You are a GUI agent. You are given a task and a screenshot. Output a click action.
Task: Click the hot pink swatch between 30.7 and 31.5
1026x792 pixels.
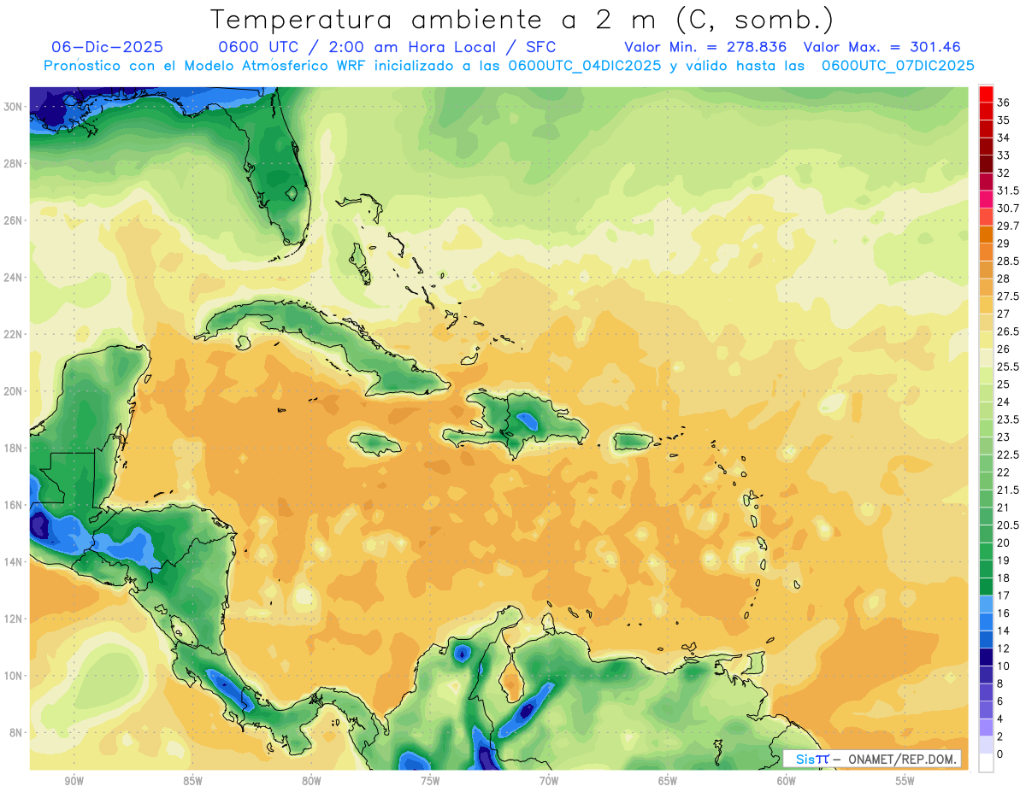coord(986,200)
